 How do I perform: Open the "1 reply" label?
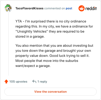click(x=42, y=82)
